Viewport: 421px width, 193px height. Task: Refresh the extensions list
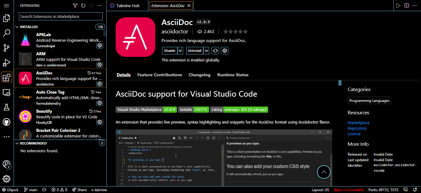[83, 6]
